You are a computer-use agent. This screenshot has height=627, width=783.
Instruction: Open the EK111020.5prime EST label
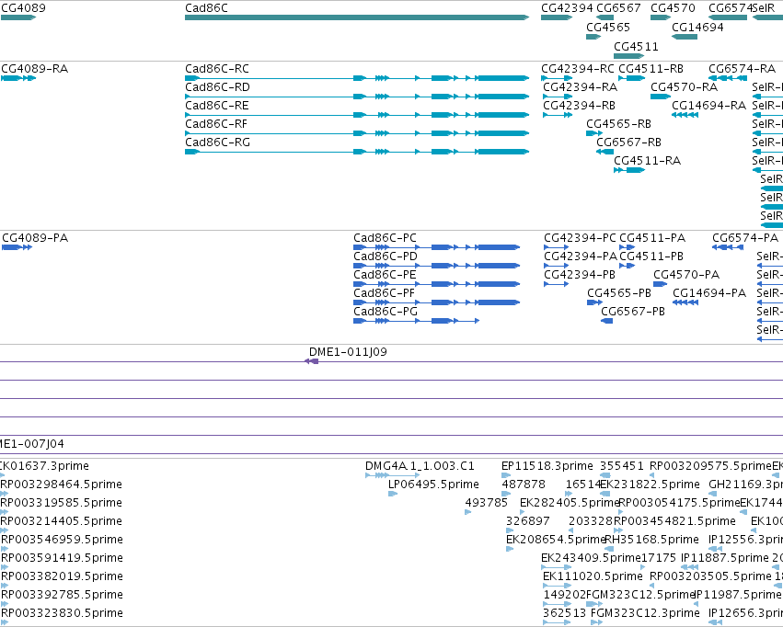(593, 576)
